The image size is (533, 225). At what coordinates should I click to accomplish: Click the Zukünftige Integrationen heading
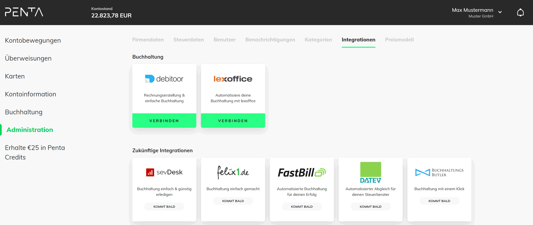click(162, 150)
